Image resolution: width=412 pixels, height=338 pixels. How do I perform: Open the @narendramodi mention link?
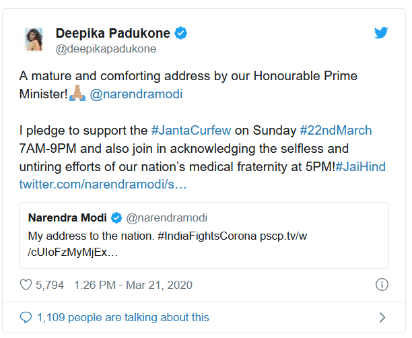point(136,94)
